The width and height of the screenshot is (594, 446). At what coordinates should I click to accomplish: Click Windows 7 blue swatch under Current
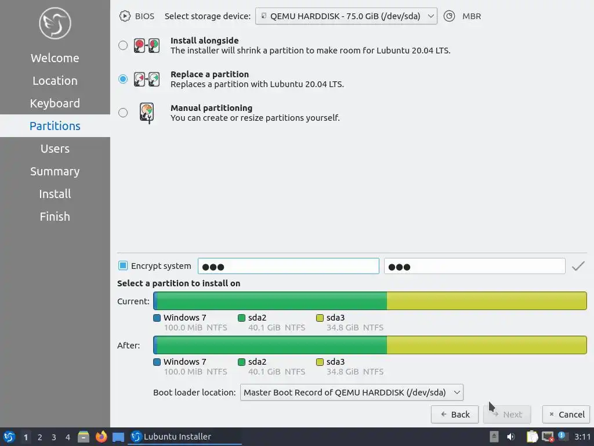[157, 318]
